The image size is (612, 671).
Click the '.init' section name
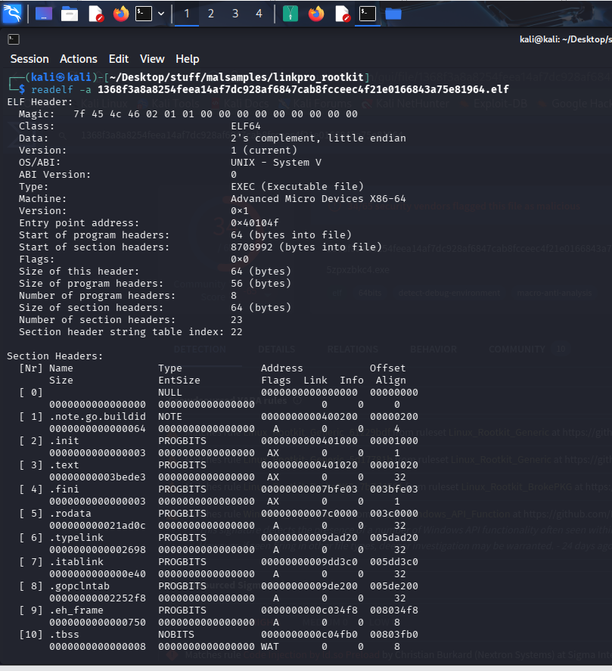(64, 441)
